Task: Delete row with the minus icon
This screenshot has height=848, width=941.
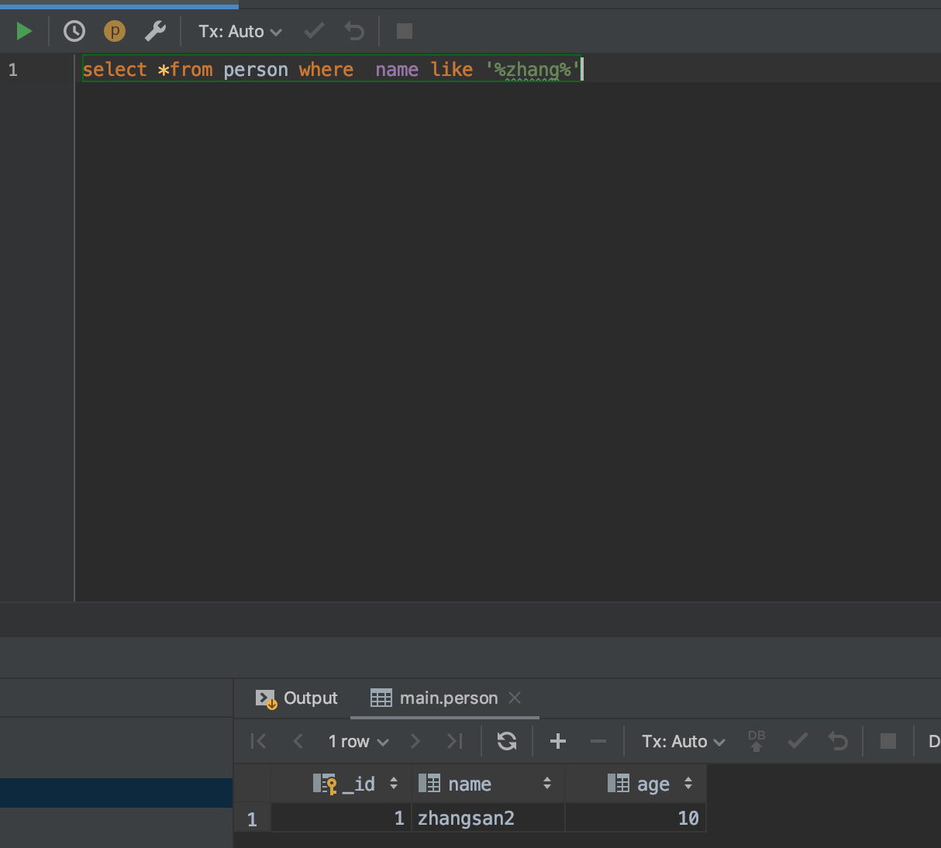Action: pos(598,741)
